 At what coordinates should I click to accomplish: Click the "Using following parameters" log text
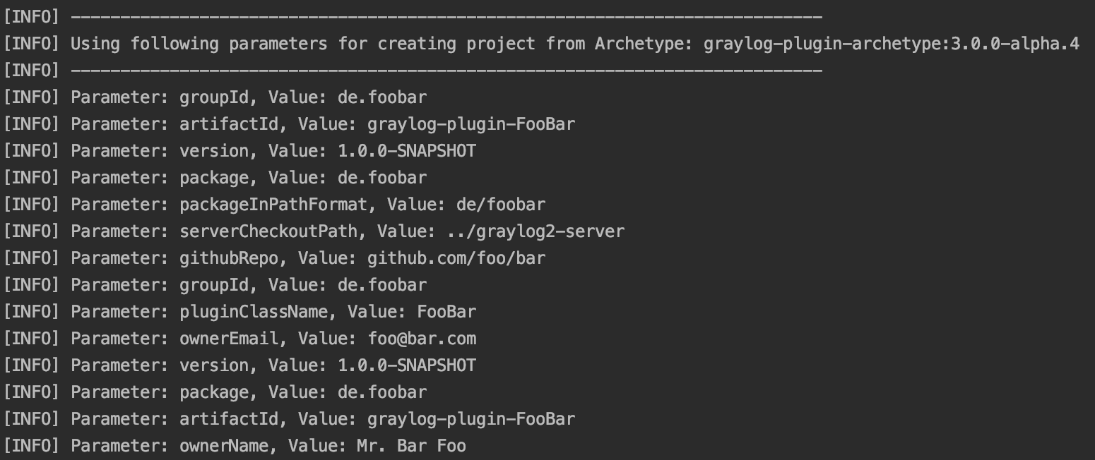(x=199, y=44)
